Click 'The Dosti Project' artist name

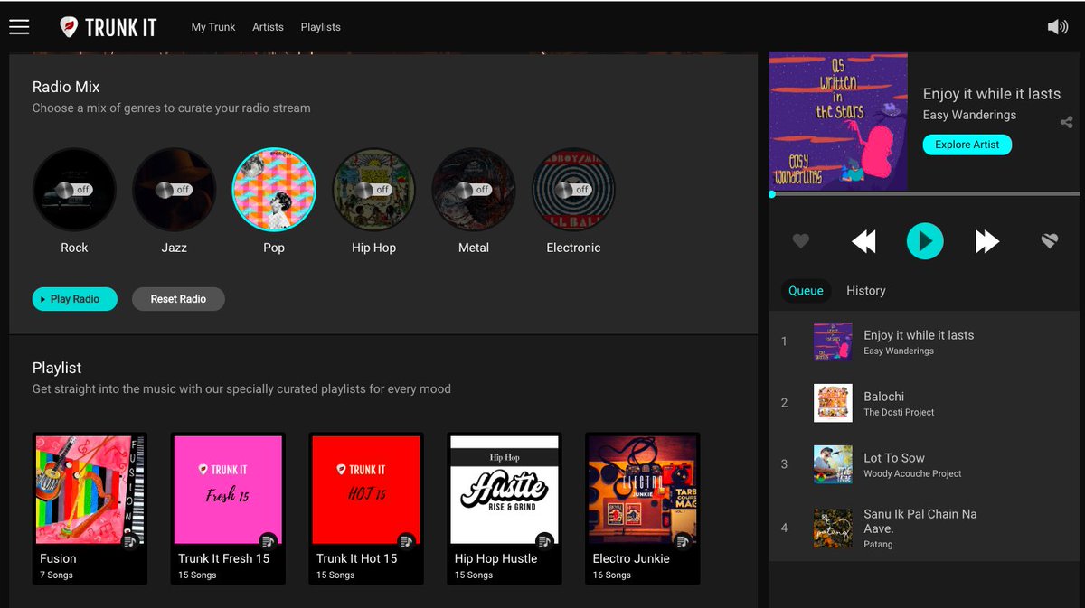point(899,412)
